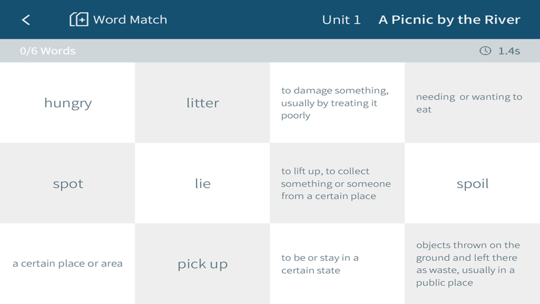Pick the "lie" word tile
Image resolution: width=540 pixels, height=304 pixels.
coord(202,183)
